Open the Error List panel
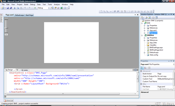 click(8, 101)
